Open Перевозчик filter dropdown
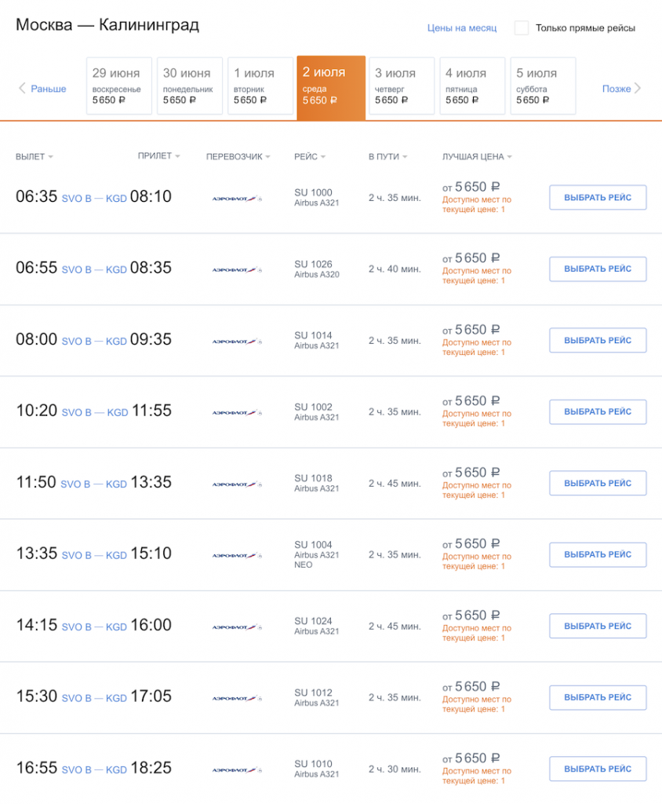The image size is (662, 804). (238, 157)
